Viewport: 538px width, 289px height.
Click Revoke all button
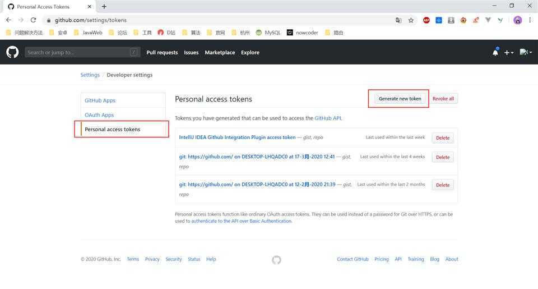[443, 99]
